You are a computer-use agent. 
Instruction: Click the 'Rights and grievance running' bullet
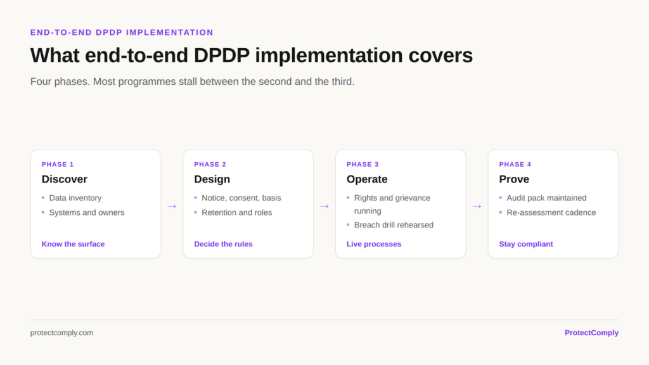point(392,205)
